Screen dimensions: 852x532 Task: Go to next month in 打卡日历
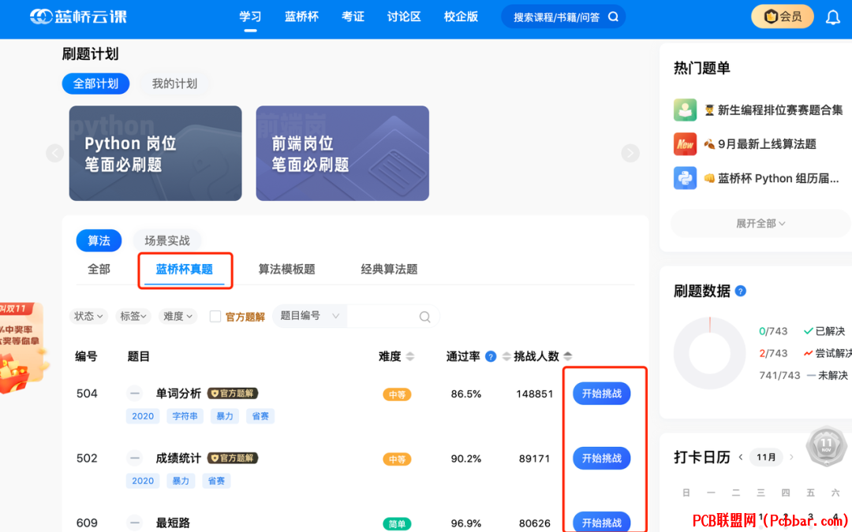click(791, 457)
